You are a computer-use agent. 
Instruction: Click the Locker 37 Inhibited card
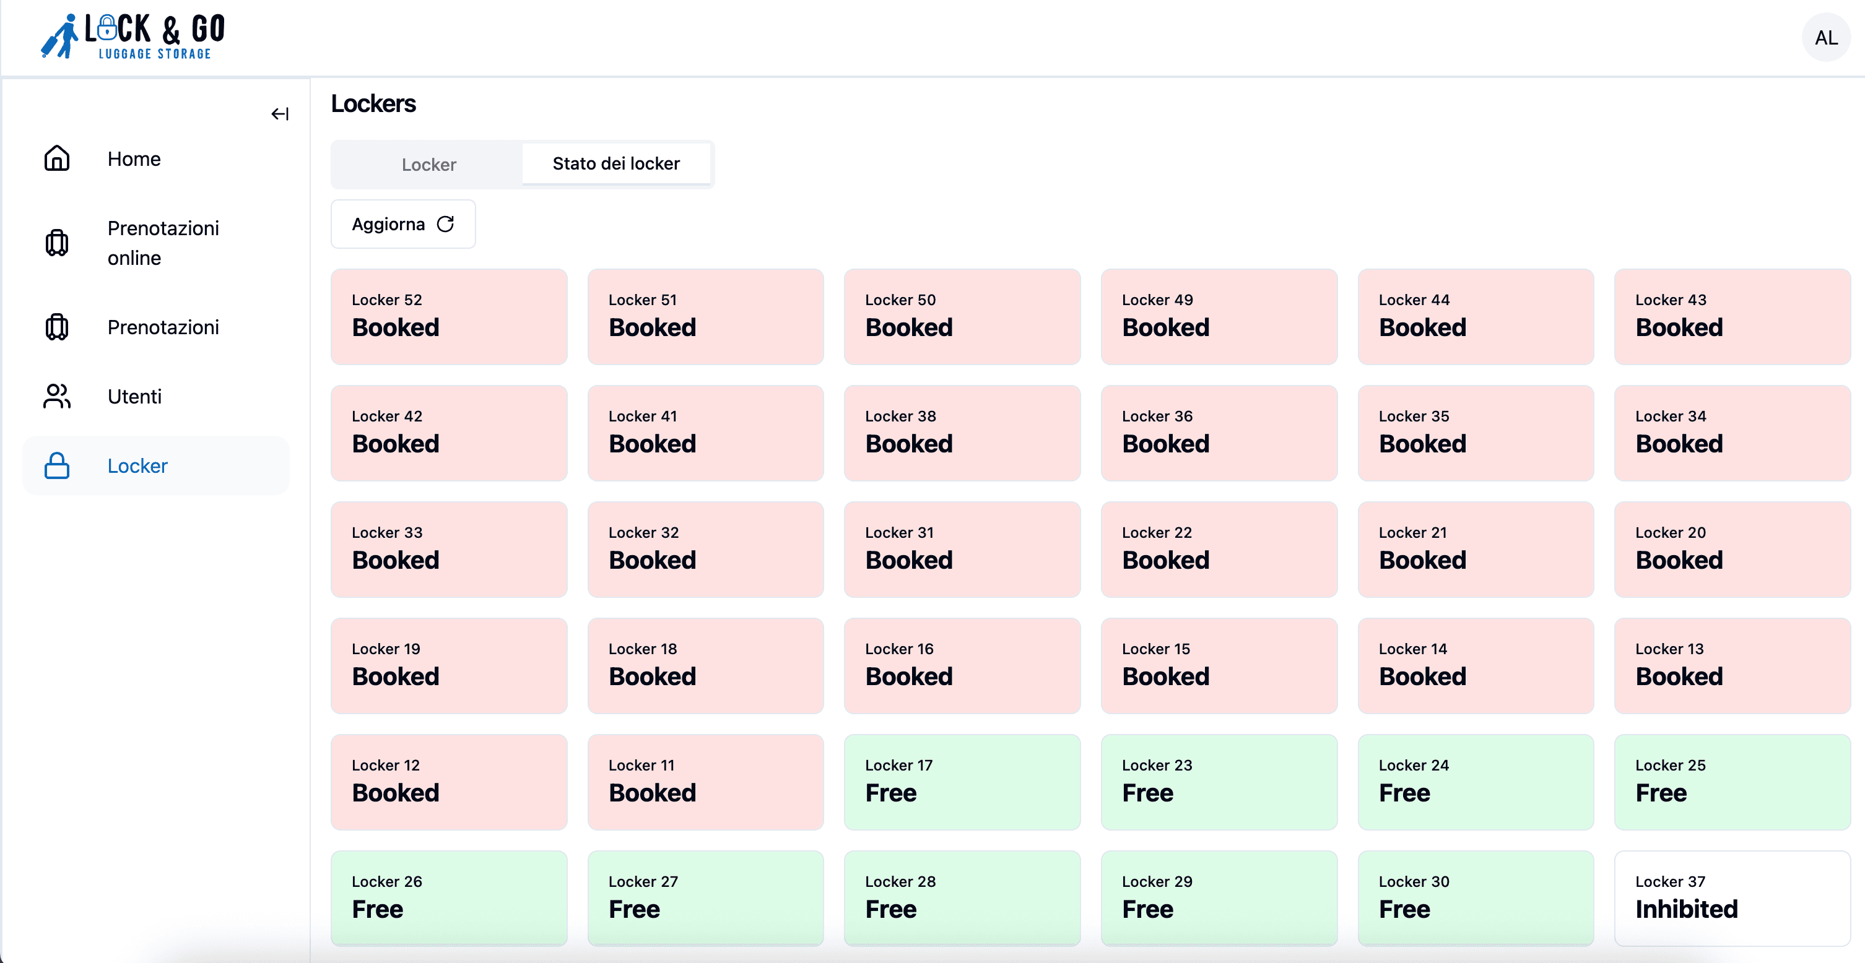click(1732, 898)
